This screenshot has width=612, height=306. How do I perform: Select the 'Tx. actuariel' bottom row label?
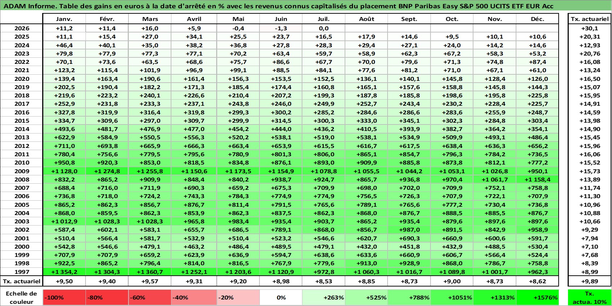(21, 281)
